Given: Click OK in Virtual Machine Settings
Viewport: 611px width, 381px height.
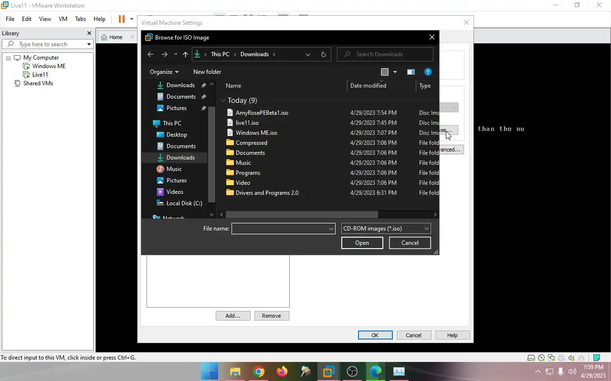Looking at the screenshot, I should click(x=375, y=335).
